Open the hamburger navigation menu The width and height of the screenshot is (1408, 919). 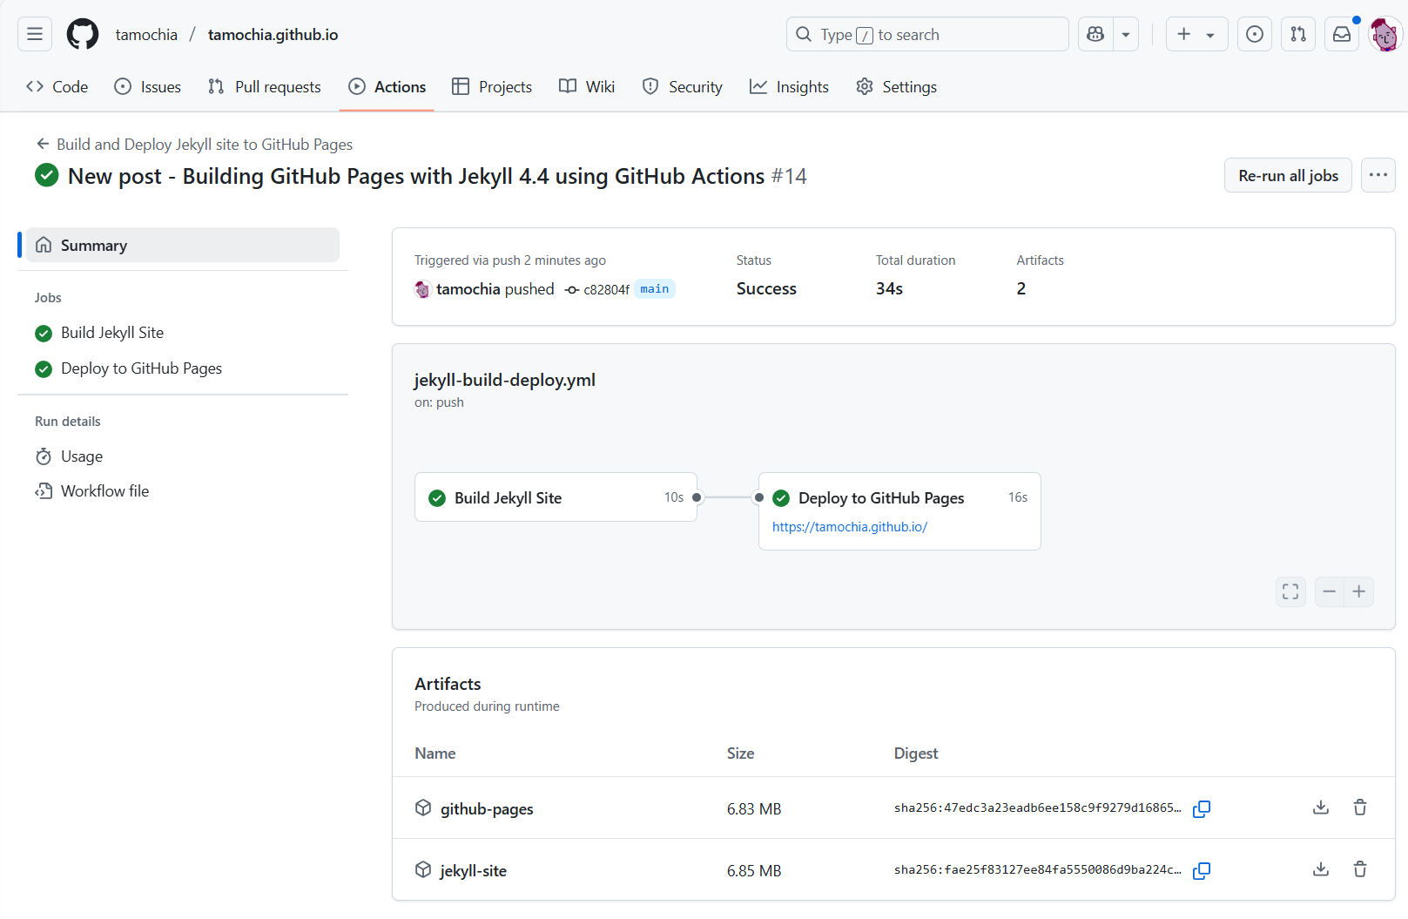pos(35,34)
